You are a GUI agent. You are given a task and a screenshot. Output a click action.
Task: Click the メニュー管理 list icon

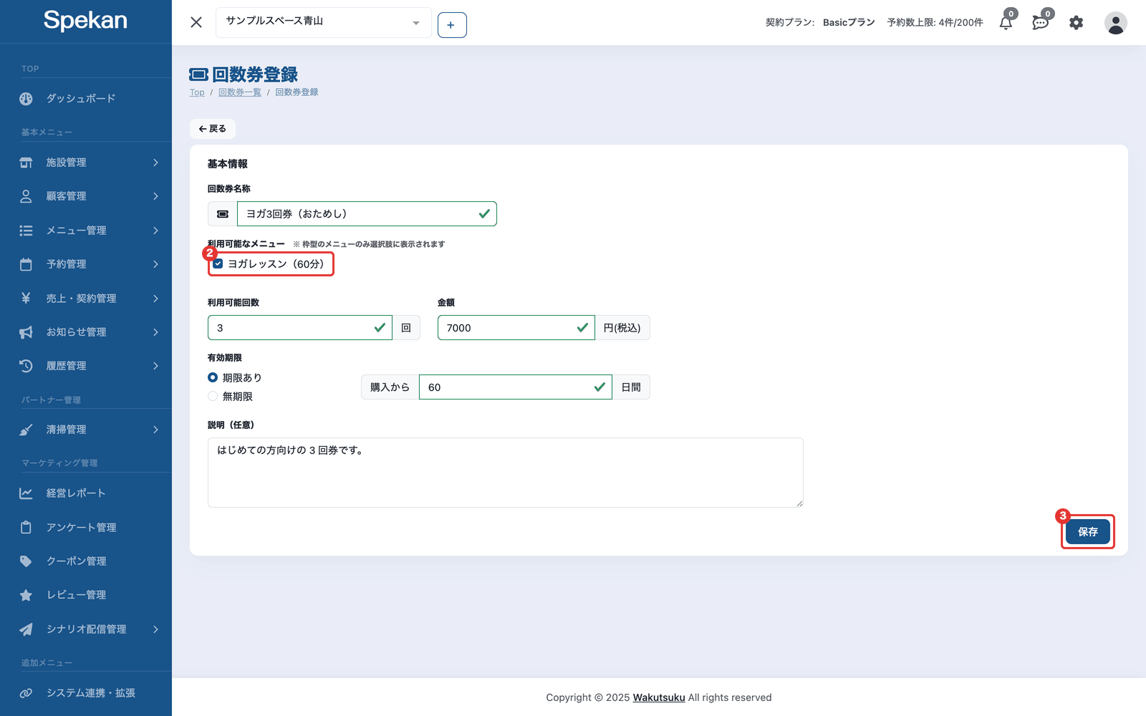click(26, 231)
